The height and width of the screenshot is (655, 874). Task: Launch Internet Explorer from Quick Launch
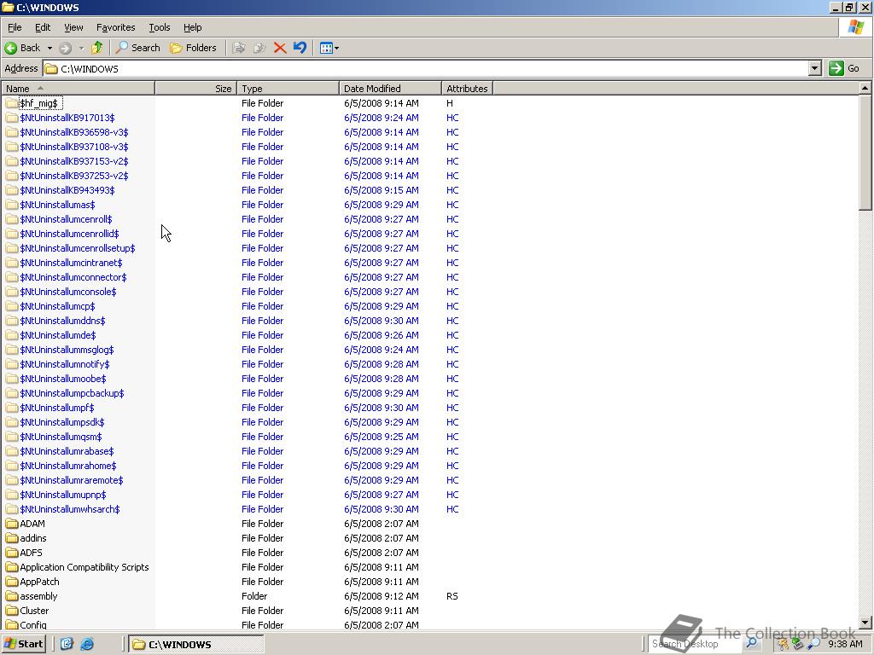87,644
